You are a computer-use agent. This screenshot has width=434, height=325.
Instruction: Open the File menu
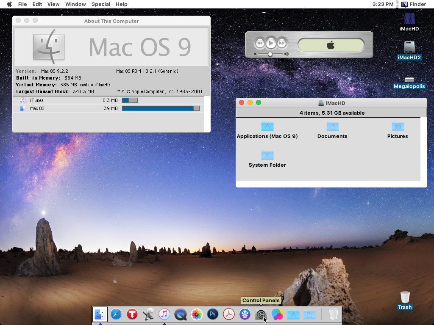22,4
